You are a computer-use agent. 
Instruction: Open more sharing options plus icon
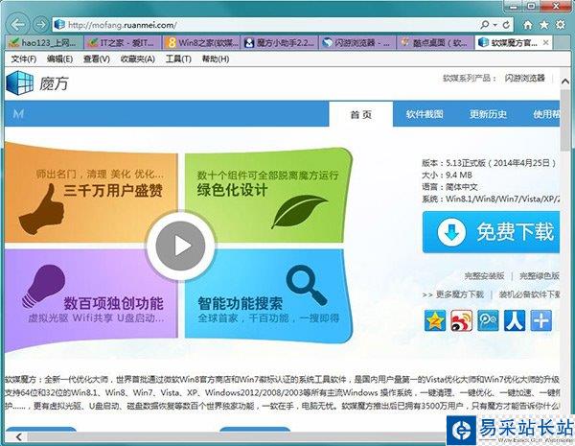540,320
